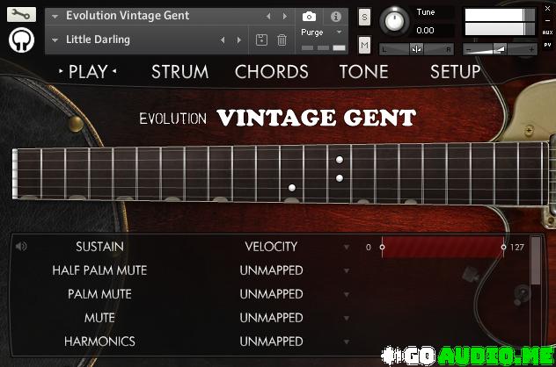556x367 pixels.
Task: Click the lone lower fretboard dot marker
Action: (292, 188)
